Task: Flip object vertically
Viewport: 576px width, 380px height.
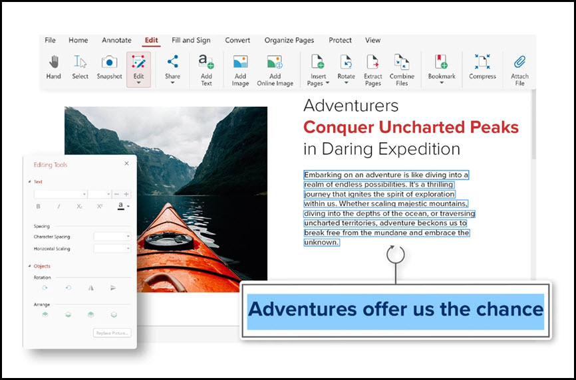Action: (x=113, y=288)
